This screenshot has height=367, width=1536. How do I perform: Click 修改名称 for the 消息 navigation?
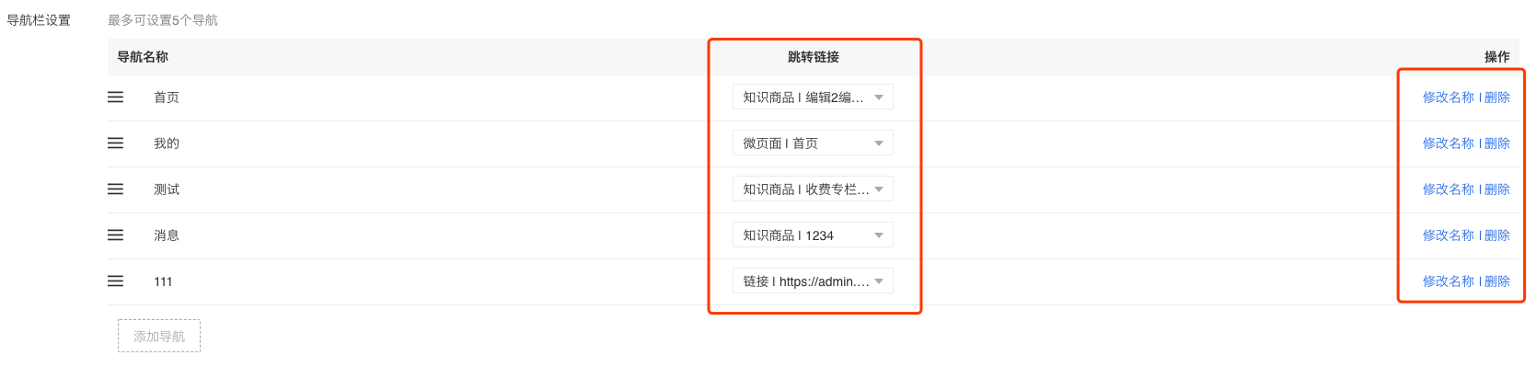point(1448,235)
